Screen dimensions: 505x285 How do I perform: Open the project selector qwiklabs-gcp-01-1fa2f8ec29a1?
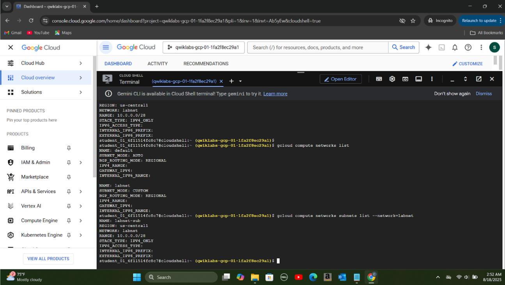pos(204,48)
